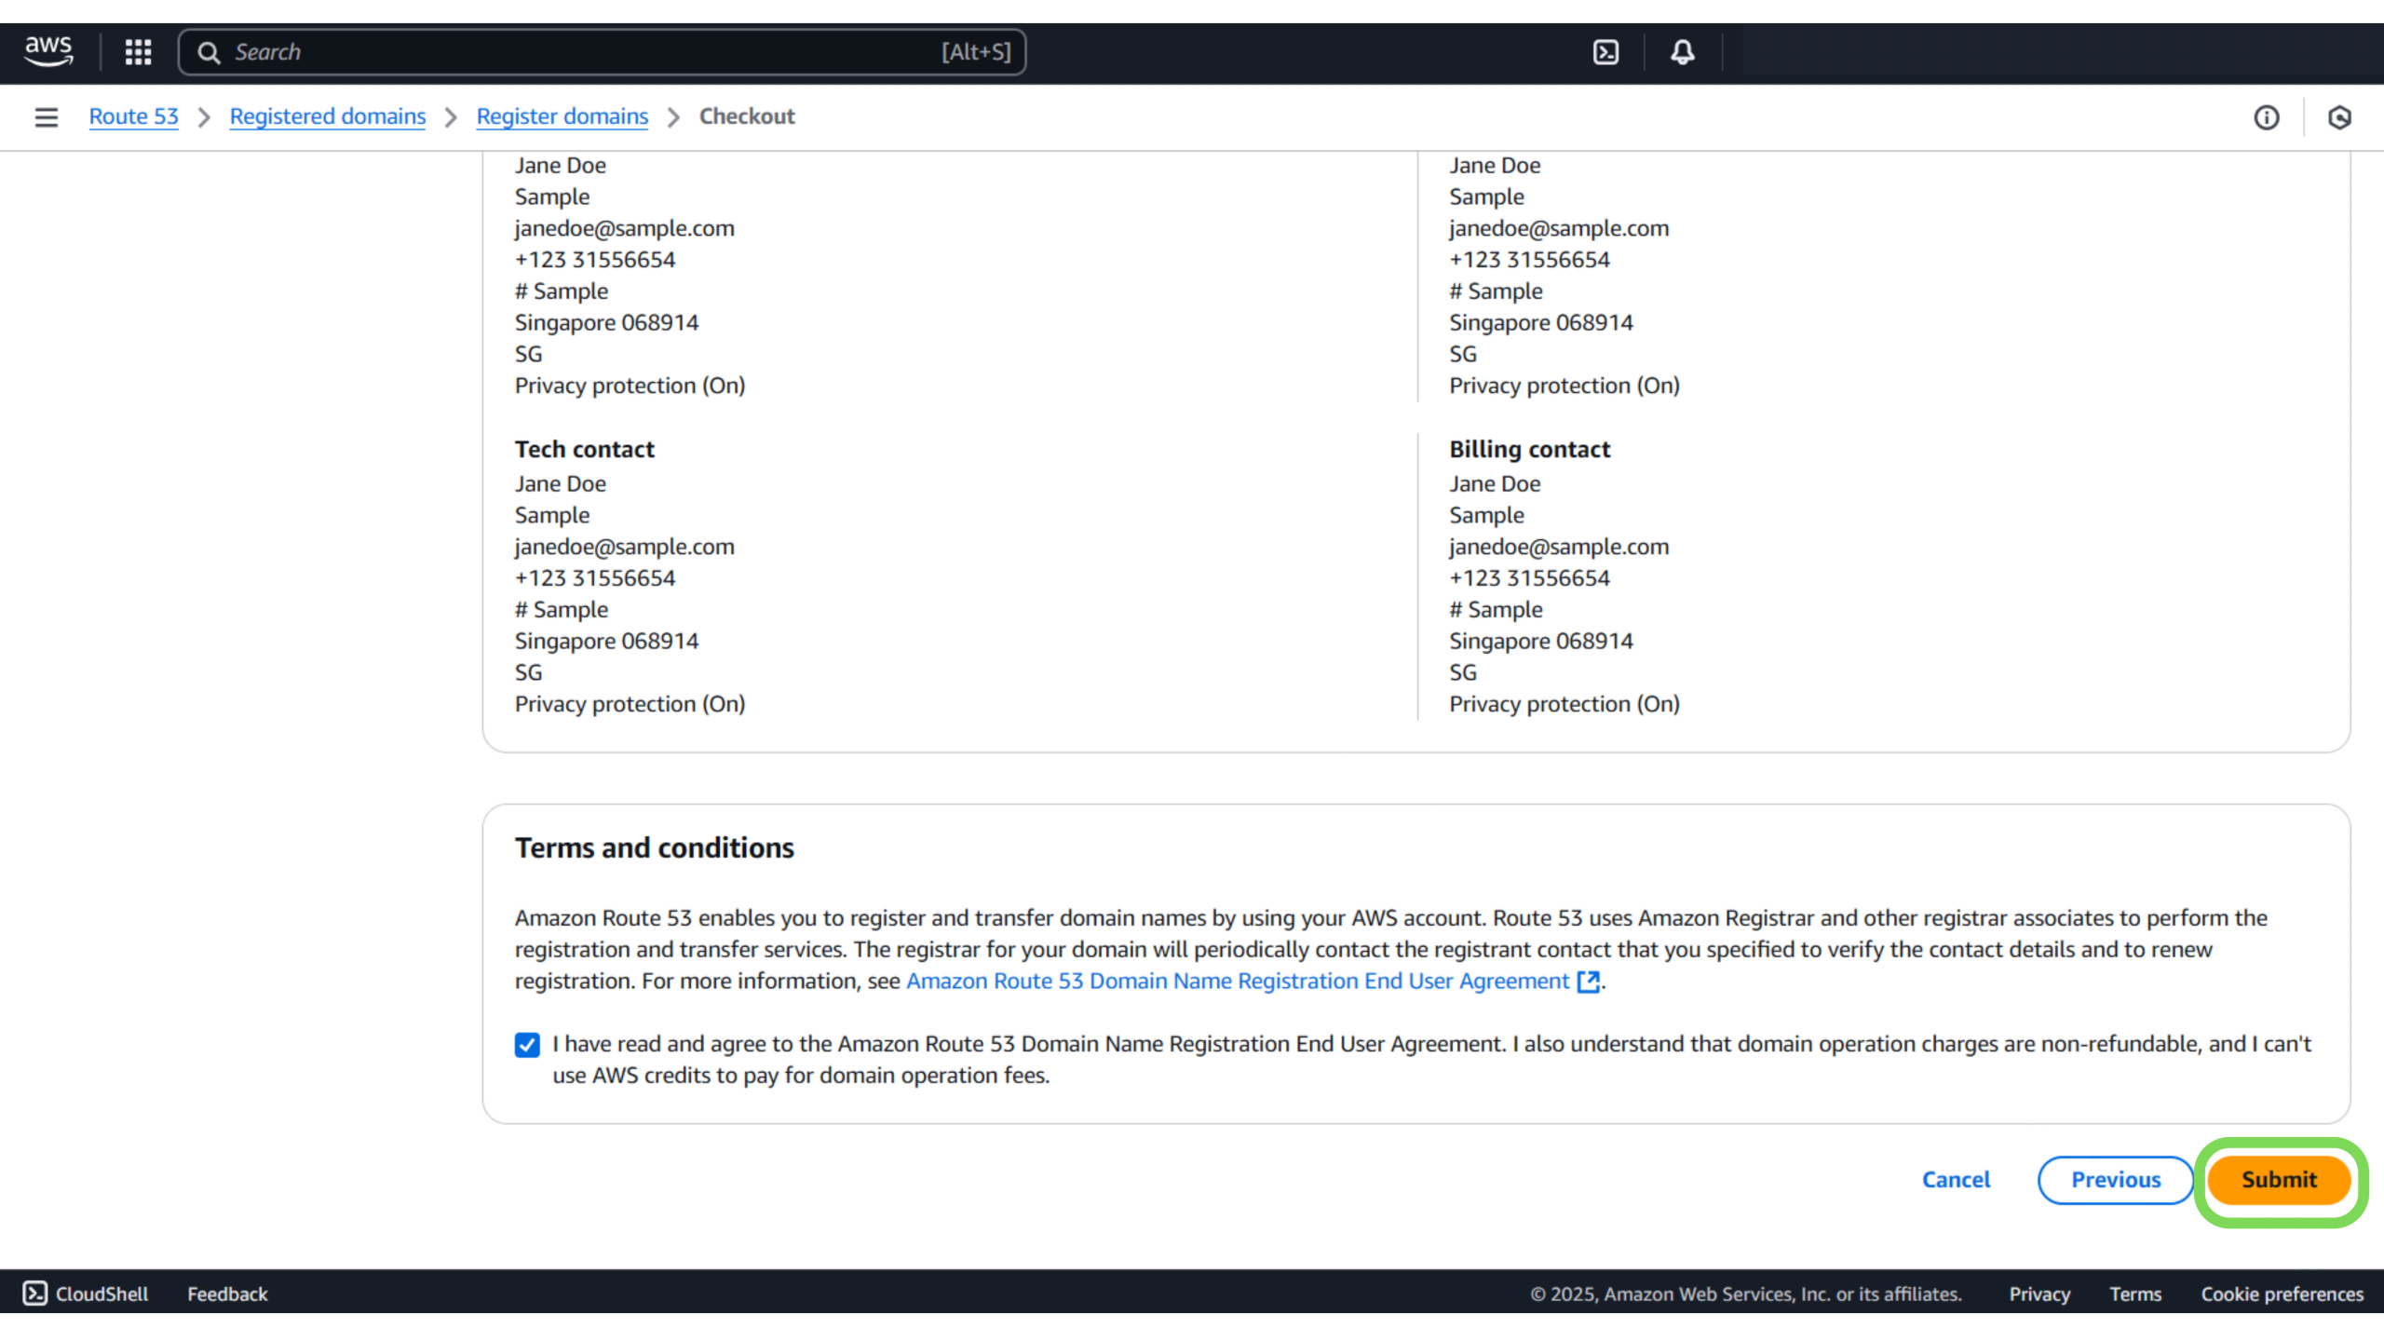Open the info panel icon

coord(2266,117)
